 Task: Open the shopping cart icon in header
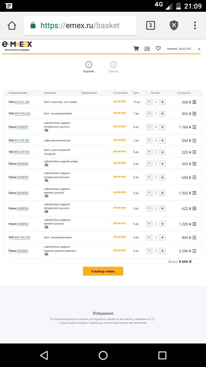point(136,49)
